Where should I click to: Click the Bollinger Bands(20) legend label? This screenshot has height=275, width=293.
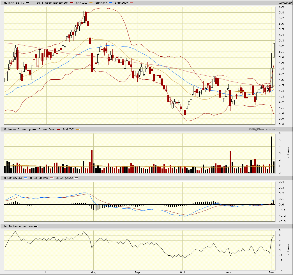tap(52, 3)
